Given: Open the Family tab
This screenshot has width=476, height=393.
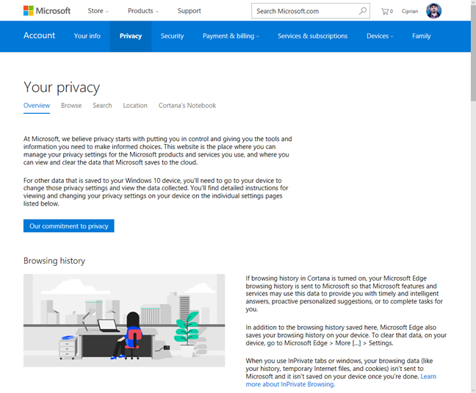Looking at the screenshot, I should pyautogui.click(x=422, y=36).
